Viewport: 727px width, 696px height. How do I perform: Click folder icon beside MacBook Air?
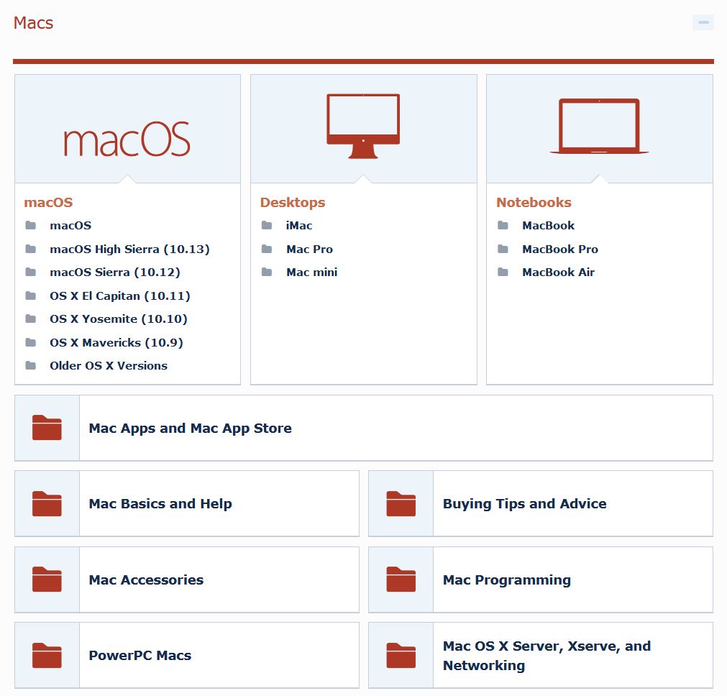coord(503,273)
